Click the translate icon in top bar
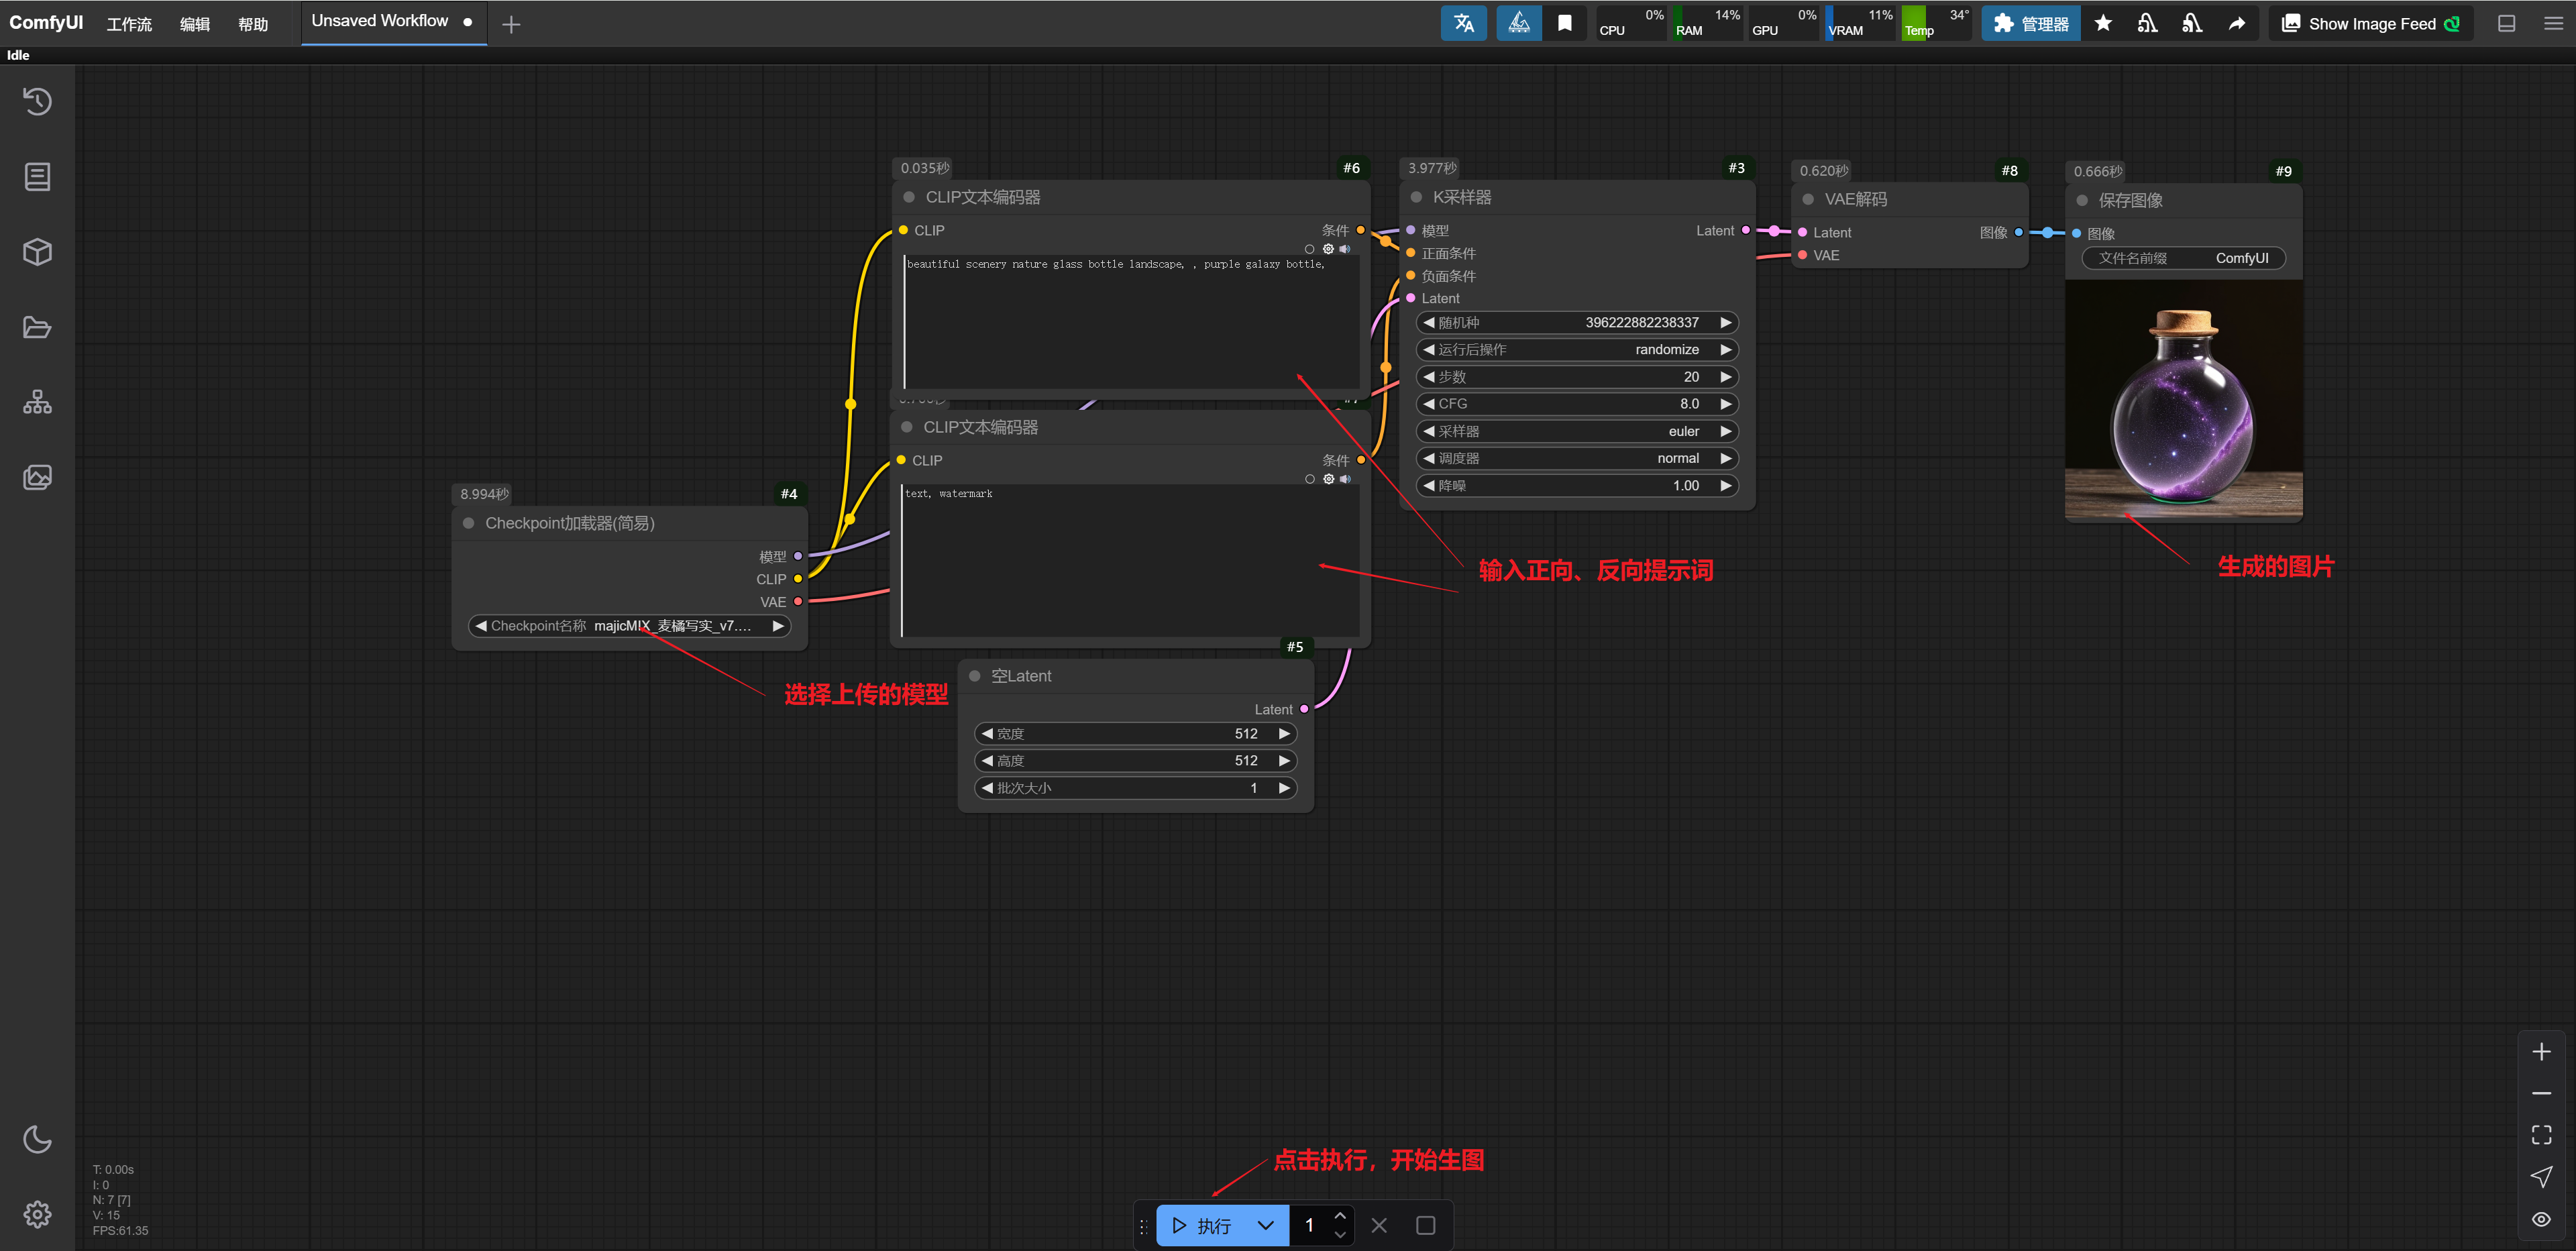Screen dimensions: 2576x1251 [1463, 23]
